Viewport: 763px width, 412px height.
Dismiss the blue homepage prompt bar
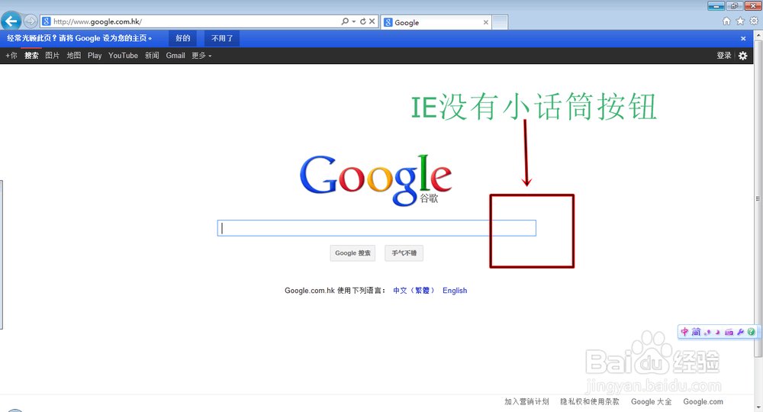click(x=743, y=38)
